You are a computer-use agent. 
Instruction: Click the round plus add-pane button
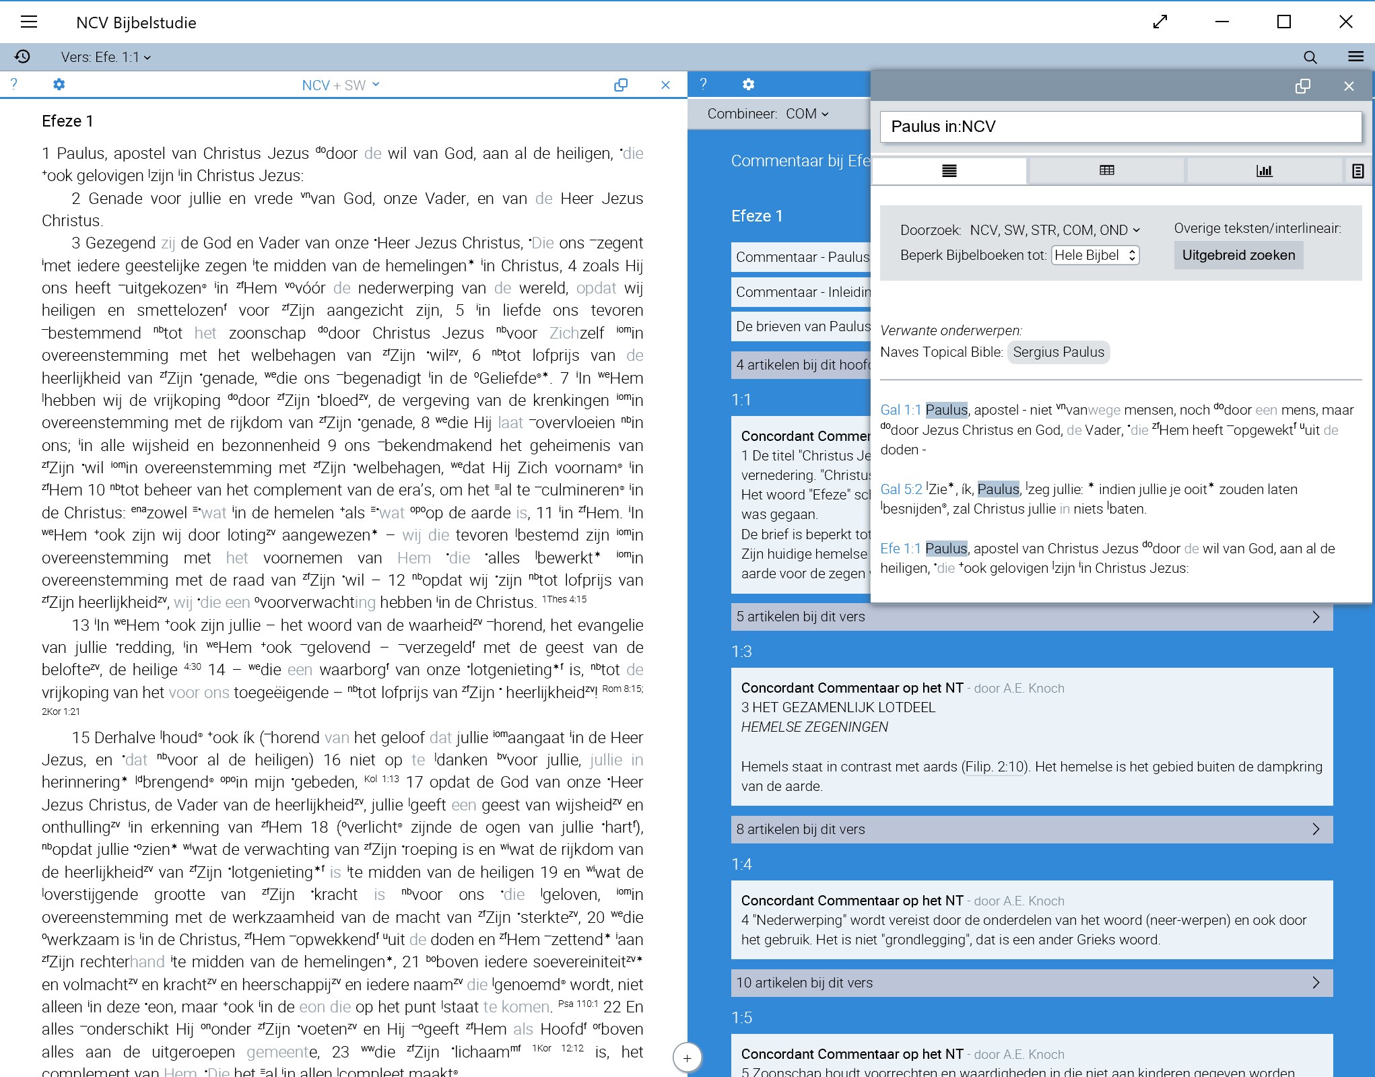[687, 1057]
